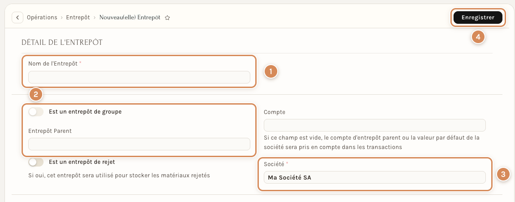Click the chevron separator after Entrepôt breadcrumb
The width and height of the screenshot is (515, 202).
[x=95, y=18]
